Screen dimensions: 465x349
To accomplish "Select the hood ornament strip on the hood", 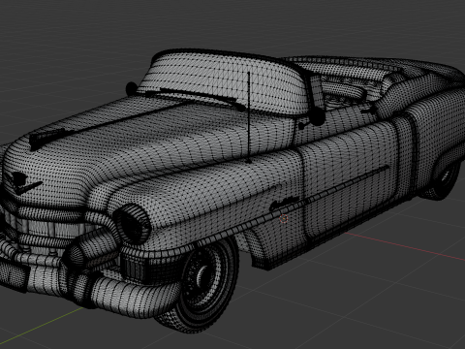I will point(47,138).
